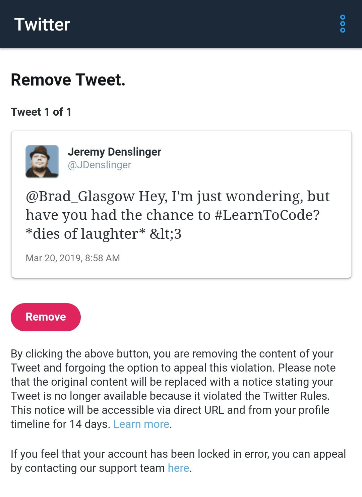
Task: Click the Twitter title in header
Action: (x=42, y=24)
